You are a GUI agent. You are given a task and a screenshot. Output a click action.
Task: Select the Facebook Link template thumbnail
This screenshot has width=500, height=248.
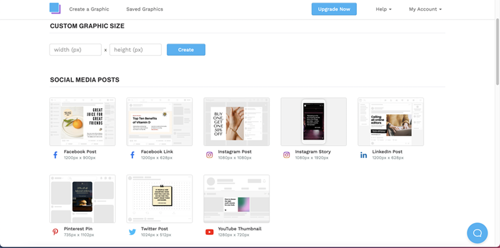pyautogui.click(x=159, y=122)
